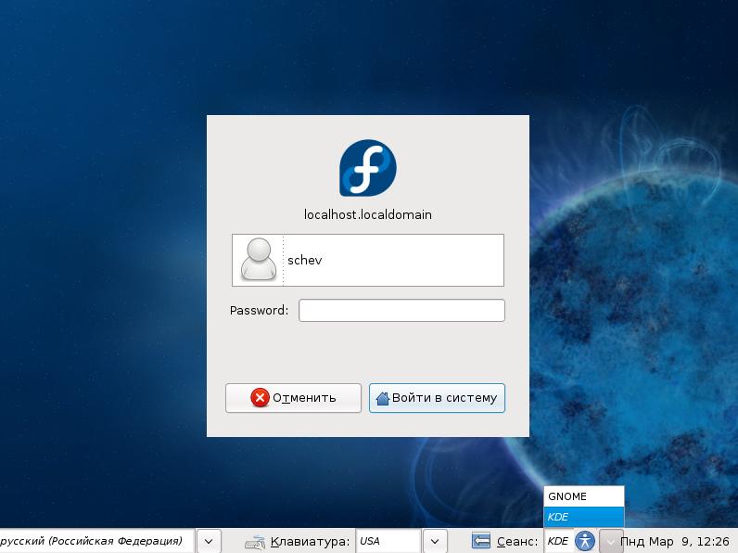Choose GNOME from the session list
This screenshot has width=738, height=553.
[583, 496]
